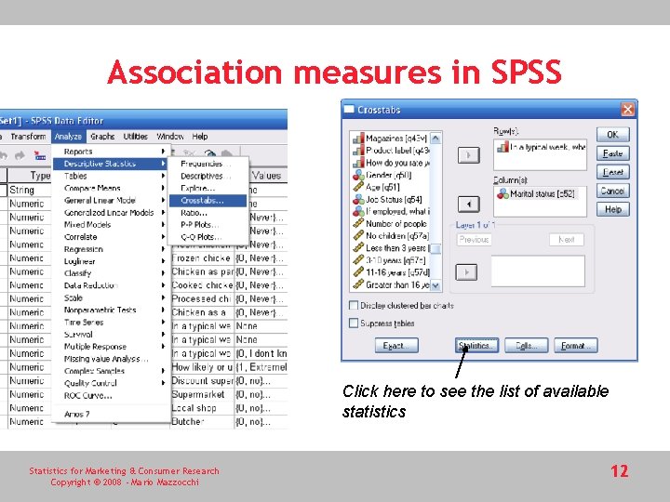This screenshot has height=502, width=670.
Task: Select 'If employed, what' variable
Action: (x=390, y=211)
